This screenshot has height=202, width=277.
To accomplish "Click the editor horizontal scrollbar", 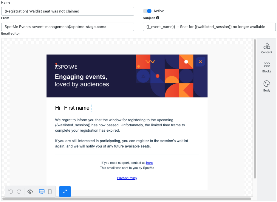I will click(127, 199).
